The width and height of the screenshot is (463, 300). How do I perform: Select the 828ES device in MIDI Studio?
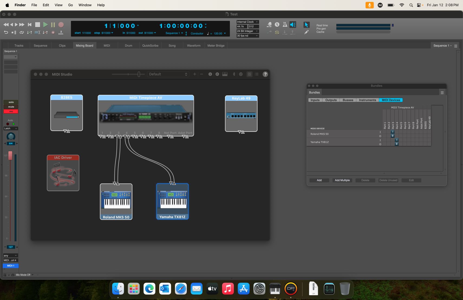[67, 113]
